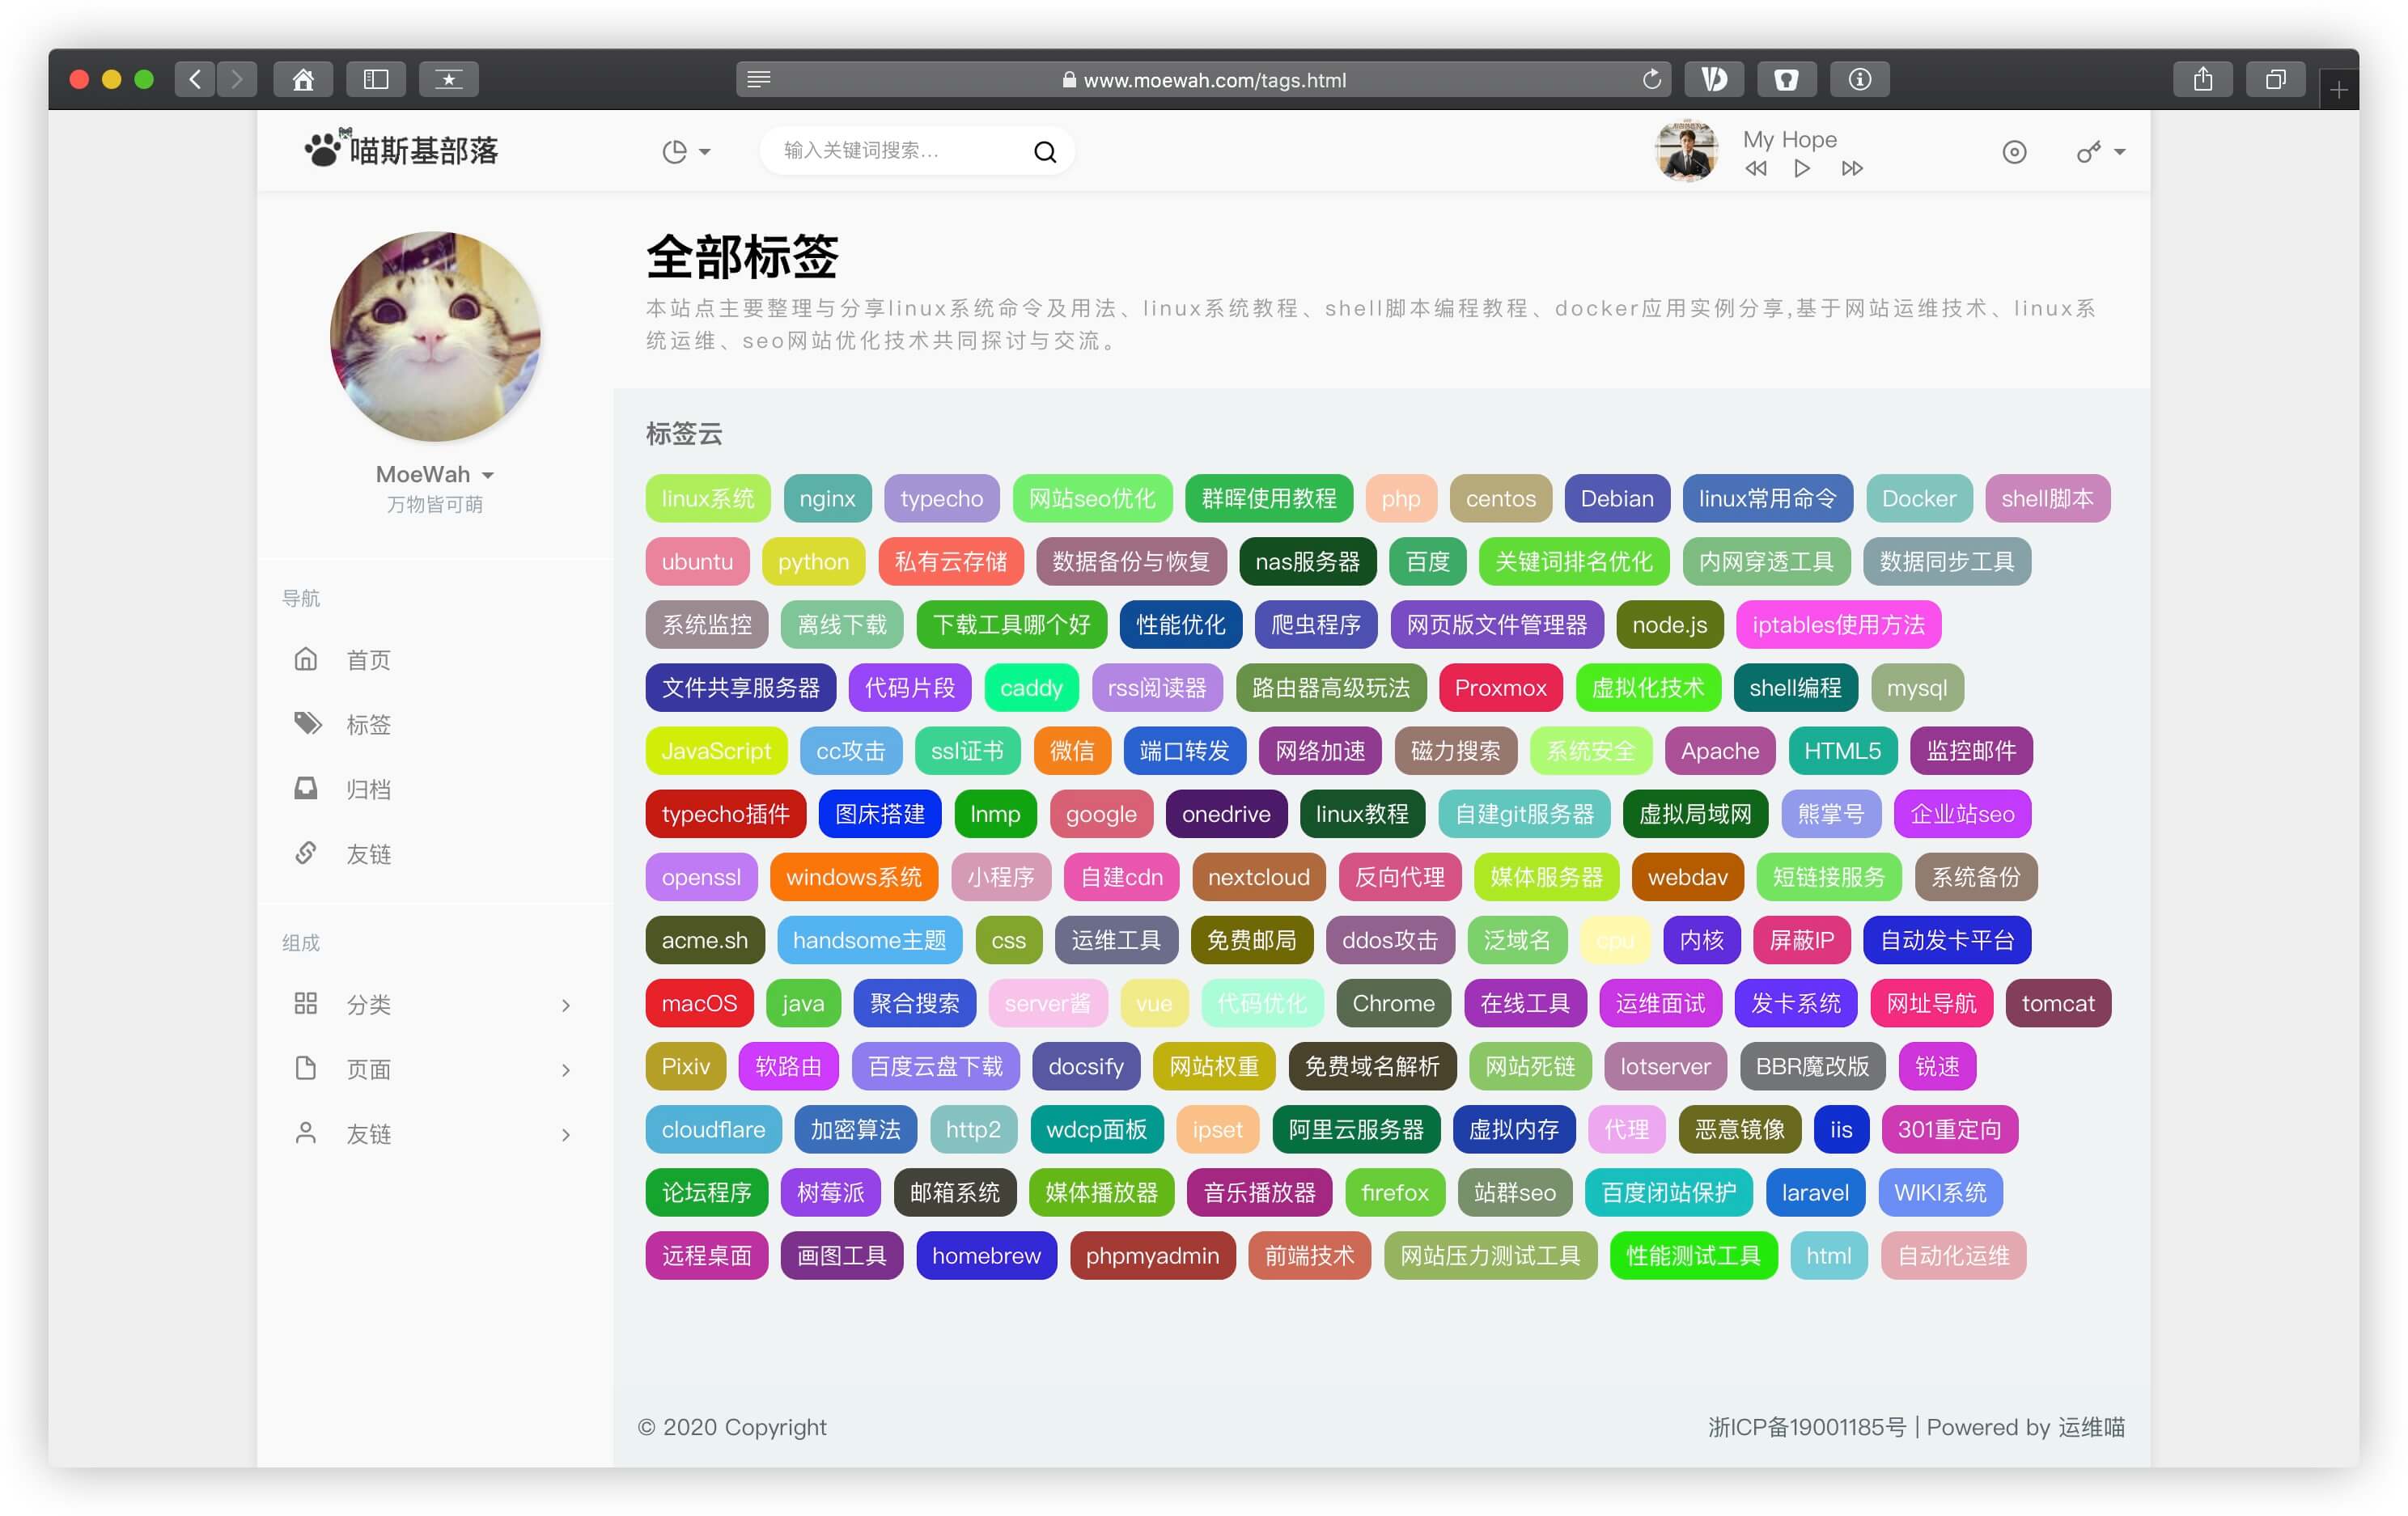Skip to the previous music track
Screen dimensions: 2408x1516
1755,168
